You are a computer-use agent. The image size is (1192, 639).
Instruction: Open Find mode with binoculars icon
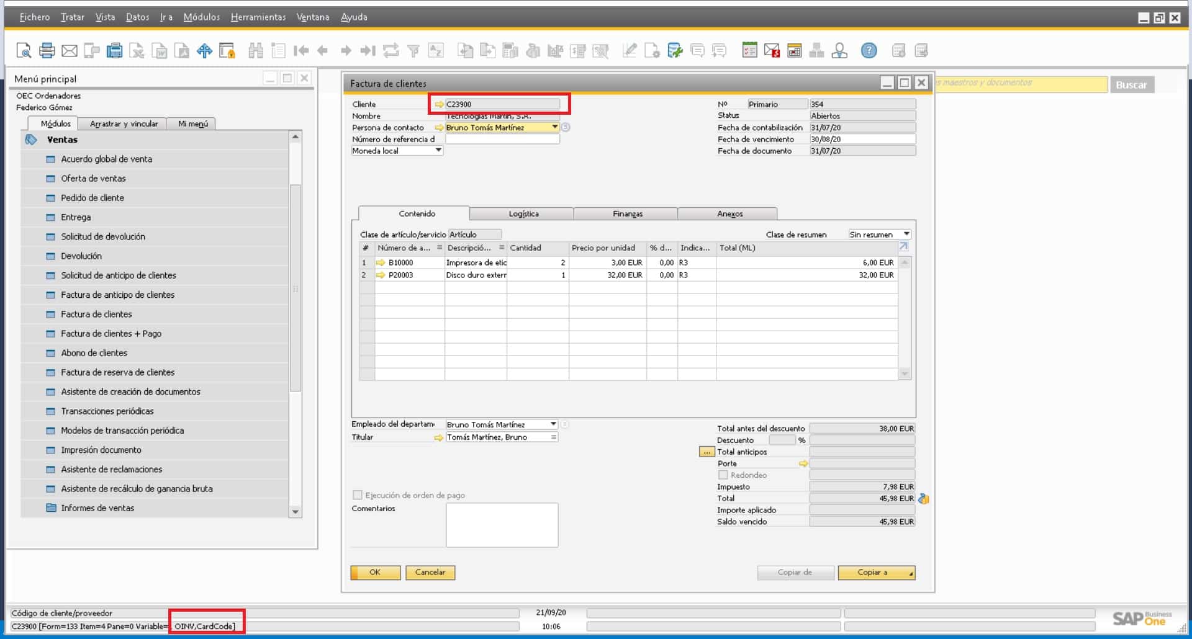(255, 51)
